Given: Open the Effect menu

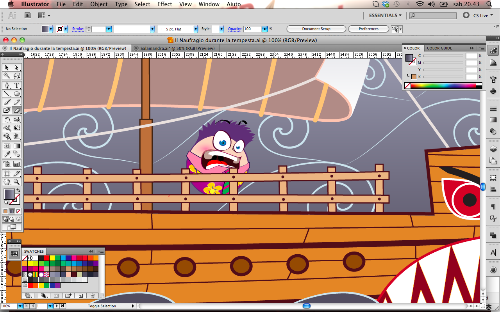Looking at the screenshot, I should 164,4.
